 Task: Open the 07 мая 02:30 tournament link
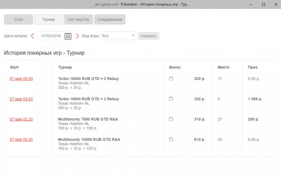[21, 119]
